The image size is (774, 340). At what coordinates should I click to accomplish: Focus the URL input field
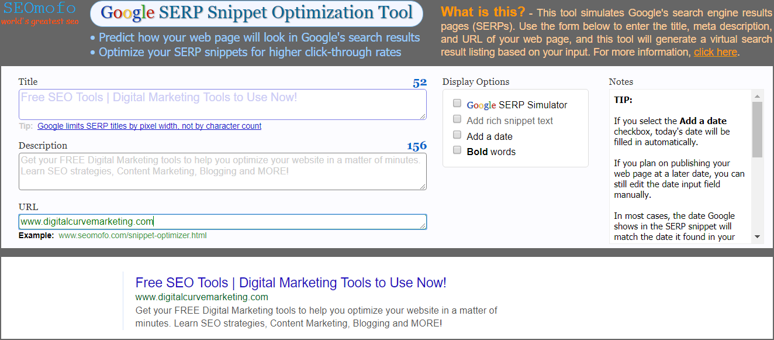click(x=223, y=222)
